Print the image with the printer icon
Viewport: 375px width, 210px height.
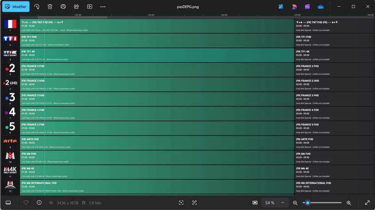[x=63, y=7]
